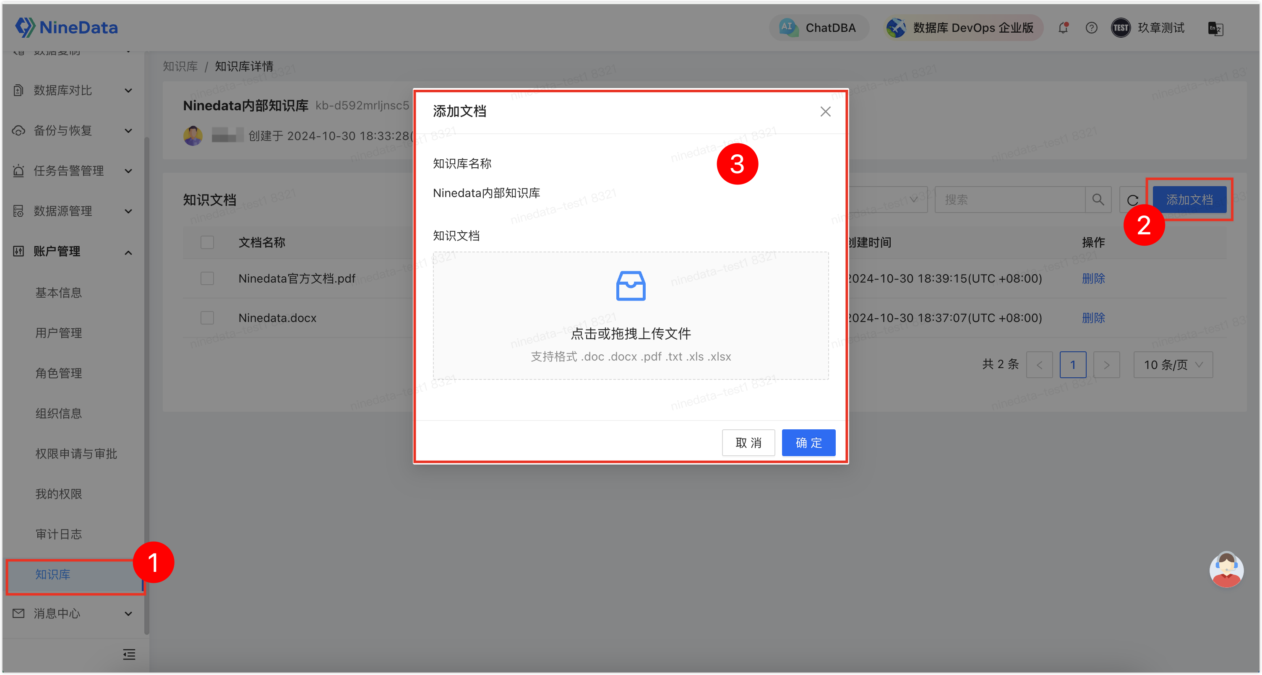Collapse the 账户管理 menu

(x=128, y=252)
